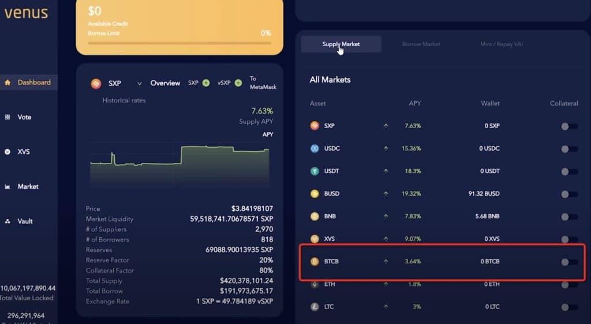Click the USDT asset icon
This screenshot has width=591, height=324.
(315, 171)
